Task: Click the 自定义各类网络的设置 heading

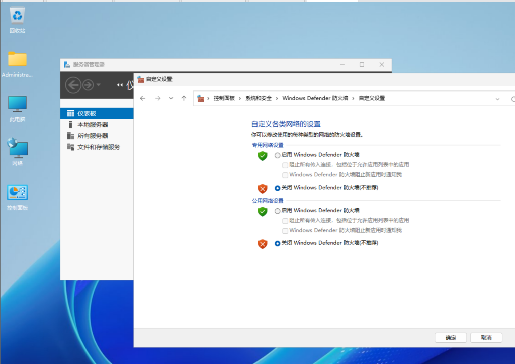Action: coord(286,124)
